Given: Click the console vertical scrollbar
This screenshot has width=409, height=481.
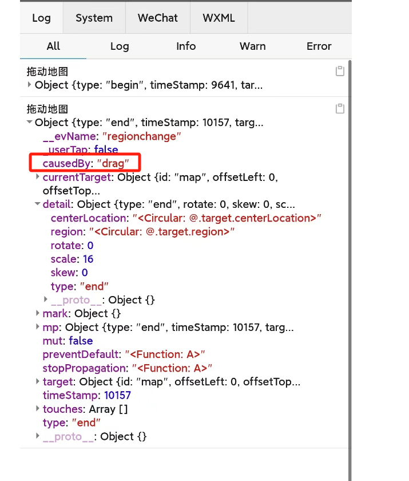Looking at the screenshot, I should click(x=350, y=270).
